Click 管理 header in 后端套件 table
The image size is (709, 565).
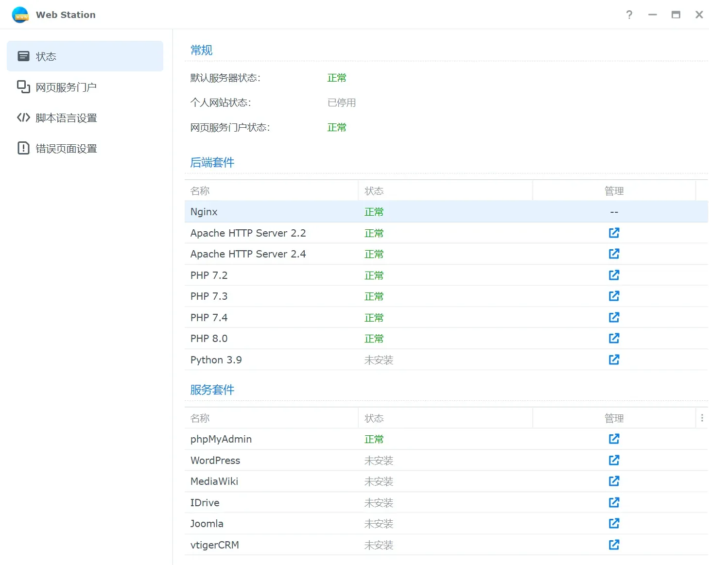click(x=614, y=190)
